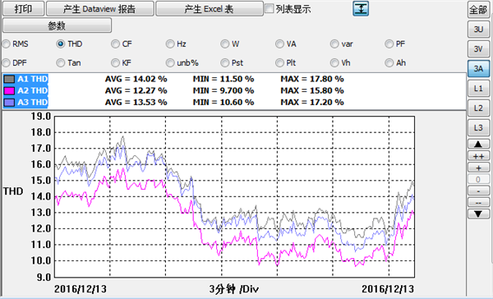Select the RMS radio button
This screenshot has width=493, height=299.
(x=7, y=44)
